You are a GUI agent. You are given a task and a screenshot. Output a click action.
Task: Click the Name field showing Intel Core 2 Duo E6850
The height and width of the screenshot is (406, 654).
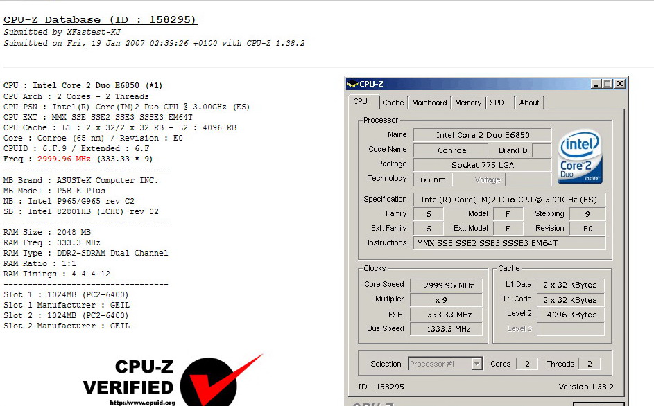(x=483, y=135)
